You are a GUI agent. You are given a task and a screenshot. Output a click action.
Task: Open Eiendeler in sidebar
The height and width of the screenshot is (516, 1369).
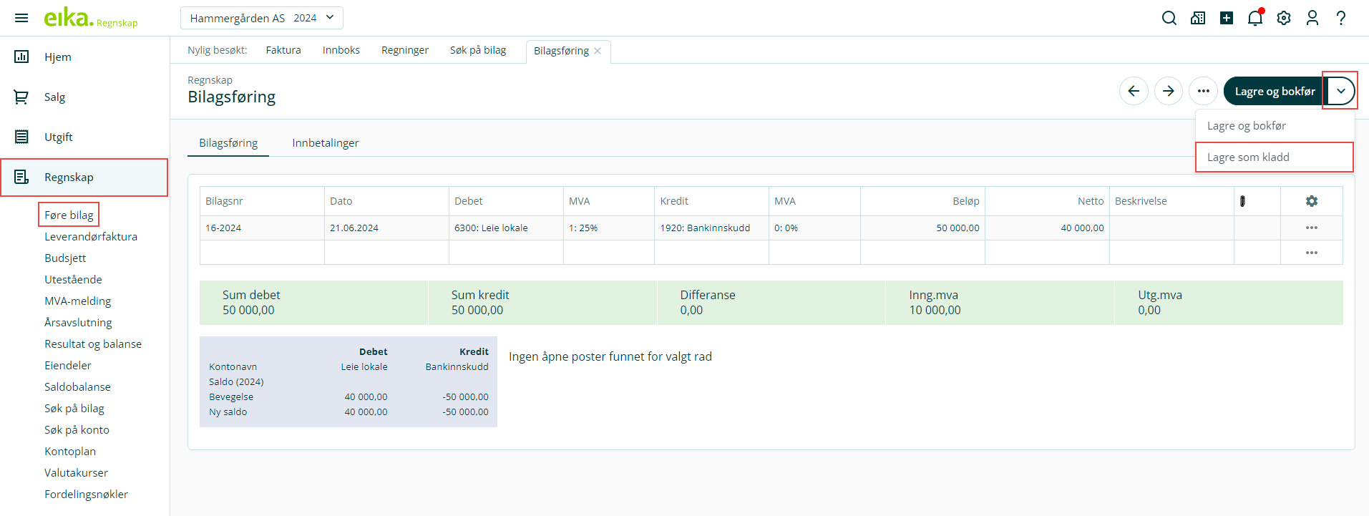point(68,365)
